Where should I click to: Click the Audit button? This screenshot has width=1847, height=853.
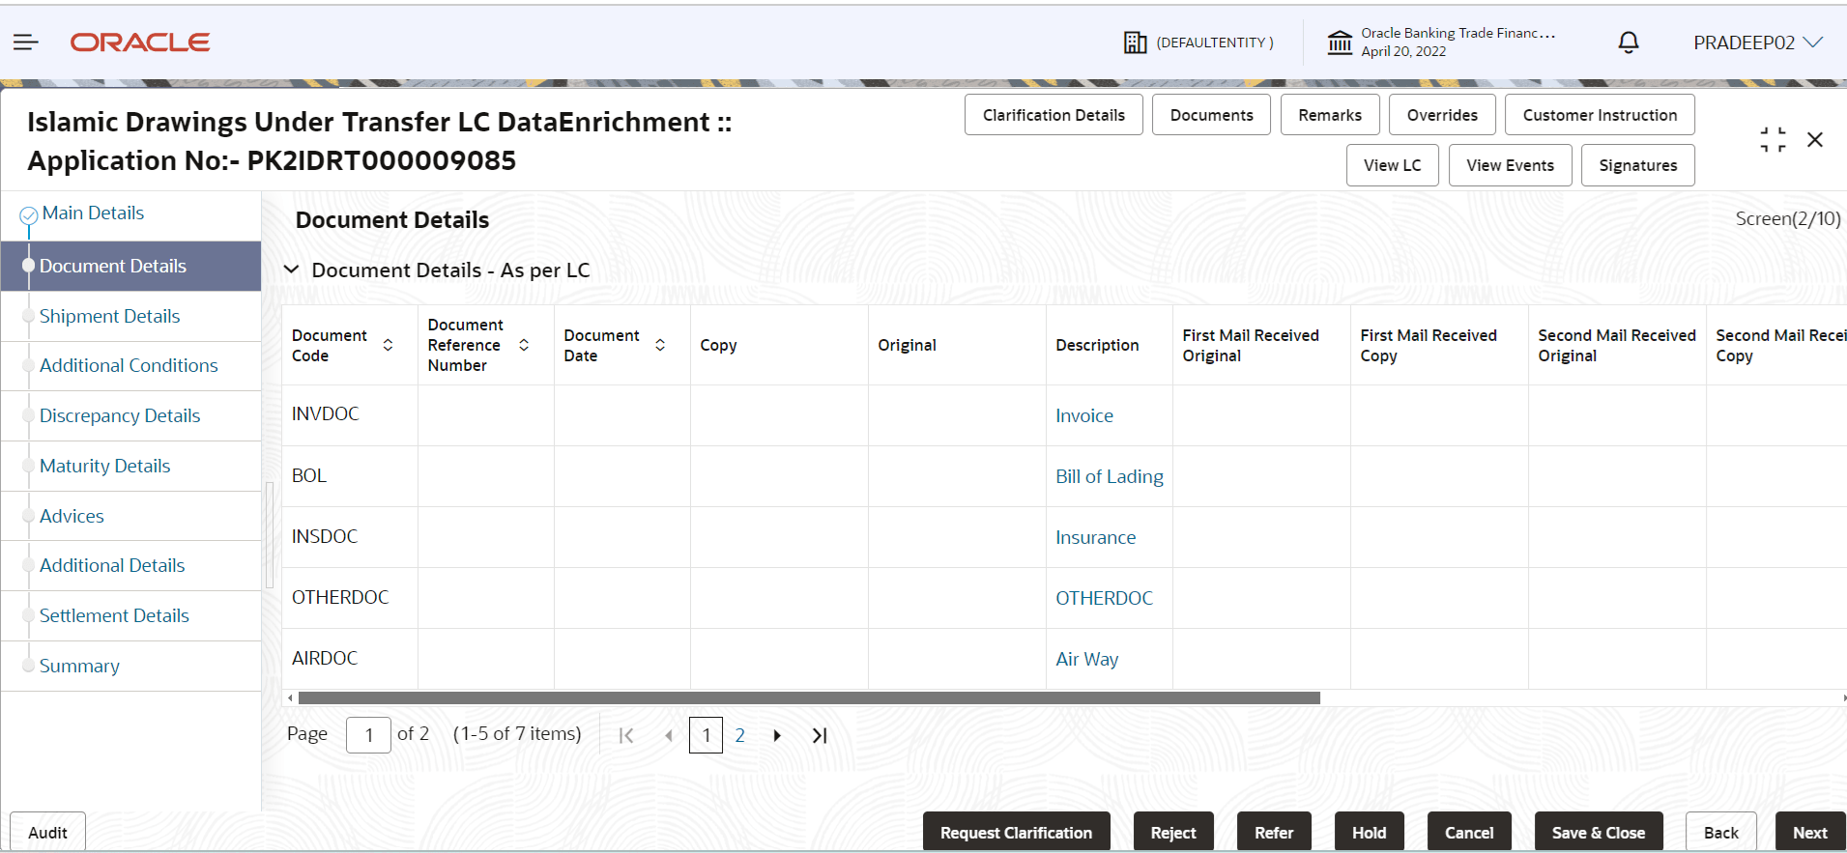pos(47,832)
